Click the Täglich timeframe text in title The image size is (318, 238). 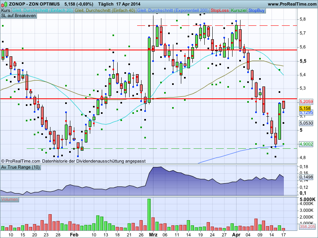[x=106, y=4]
